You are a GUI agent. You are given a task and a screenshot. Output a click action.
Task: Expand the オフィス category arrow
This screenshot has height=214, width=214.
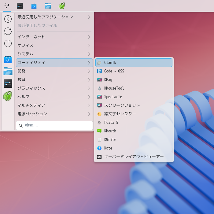[89, 46]
